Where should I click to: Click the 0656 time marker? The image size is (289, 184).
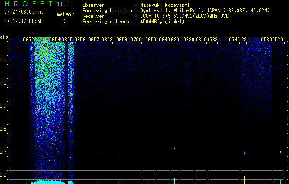[x=80, y=40]
